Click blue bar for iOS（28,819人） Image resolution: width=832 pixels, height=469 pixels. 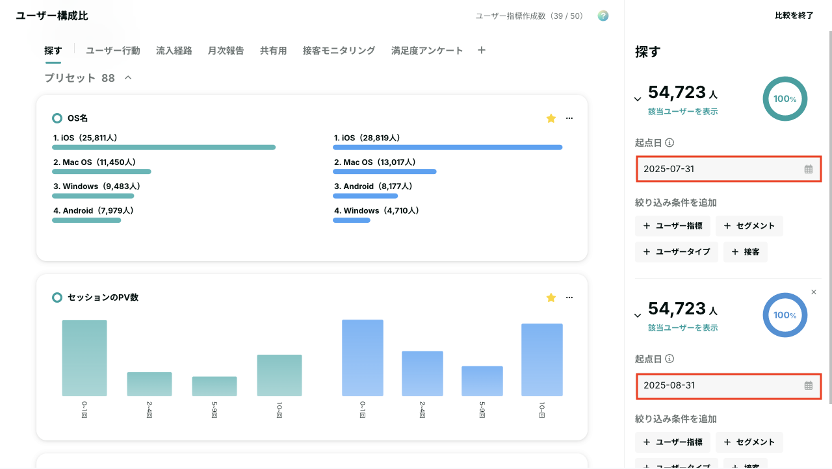pyautogui.click(x=448, y=147)
